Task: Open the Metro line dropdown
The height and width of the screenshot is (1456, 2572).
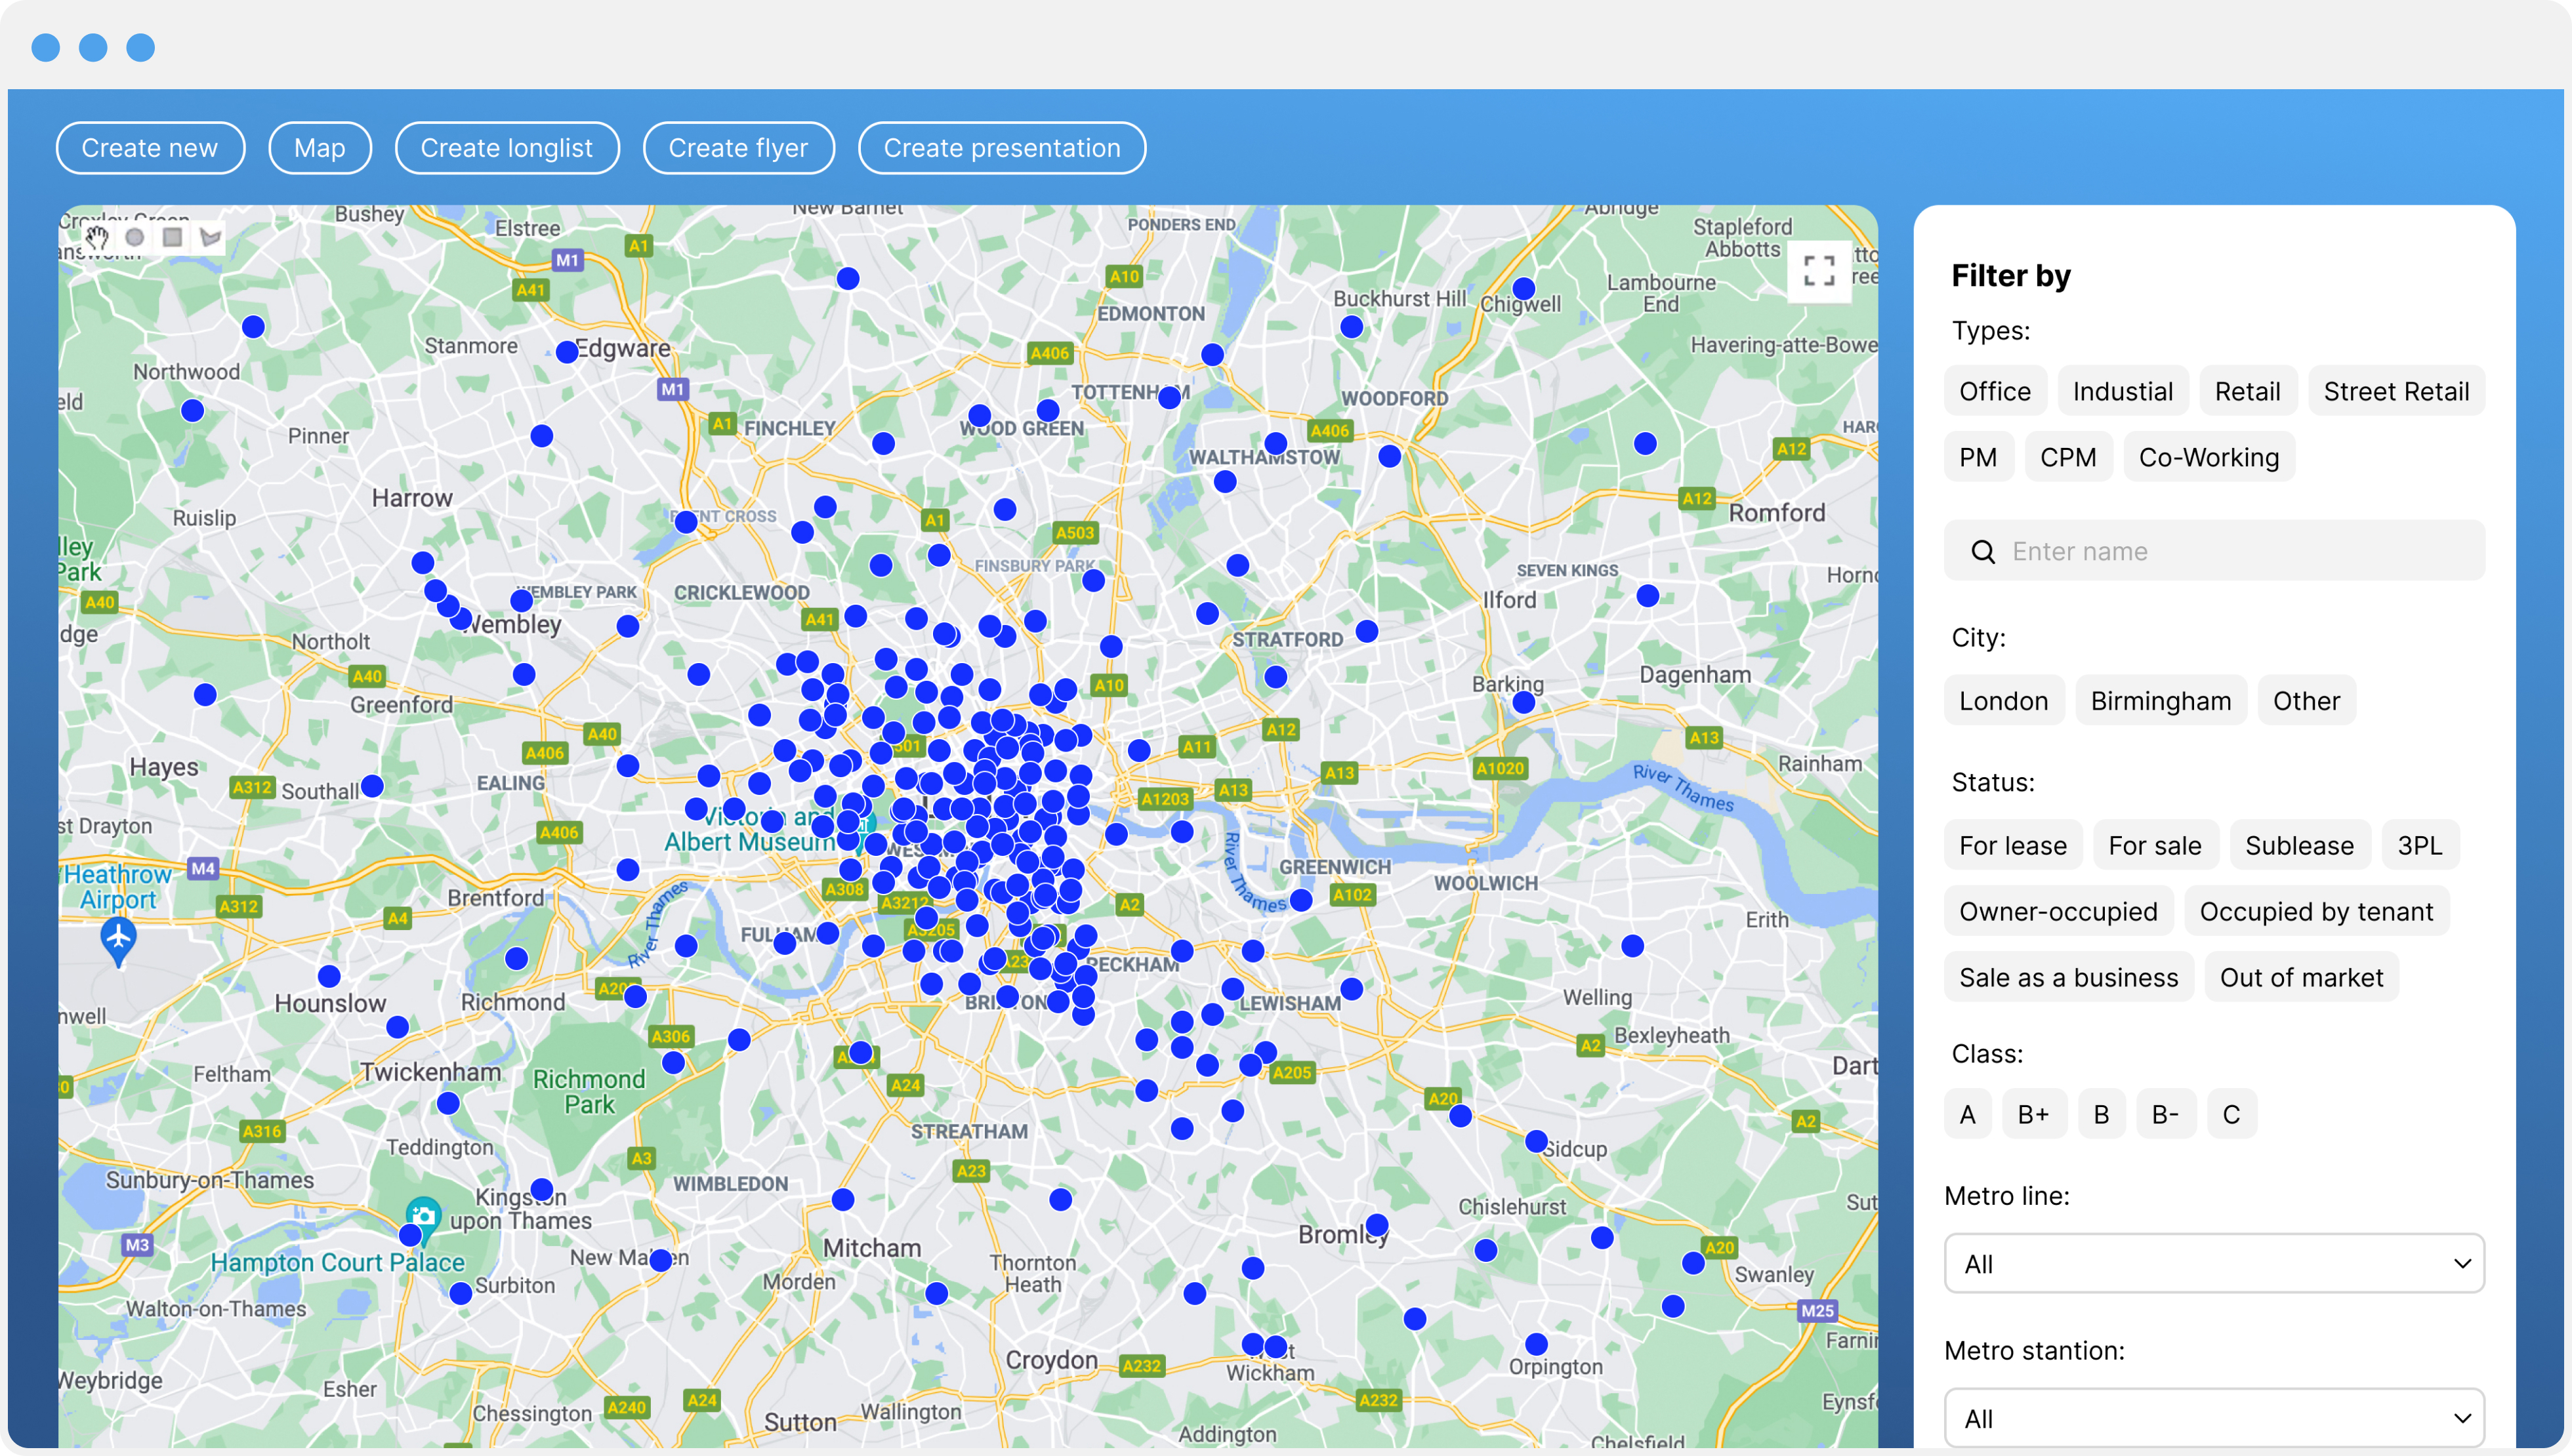Action: point(2214,1263)
